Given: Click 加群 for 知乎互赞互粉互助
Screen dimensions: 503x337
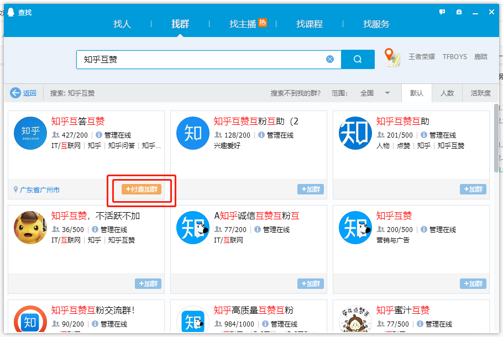Looking at the screenshot, I should [x=311, y=189].
